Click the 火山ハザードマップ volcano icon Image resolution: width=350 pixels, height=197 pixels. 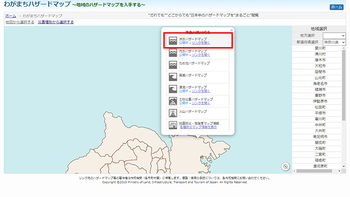tap(173, 113)
